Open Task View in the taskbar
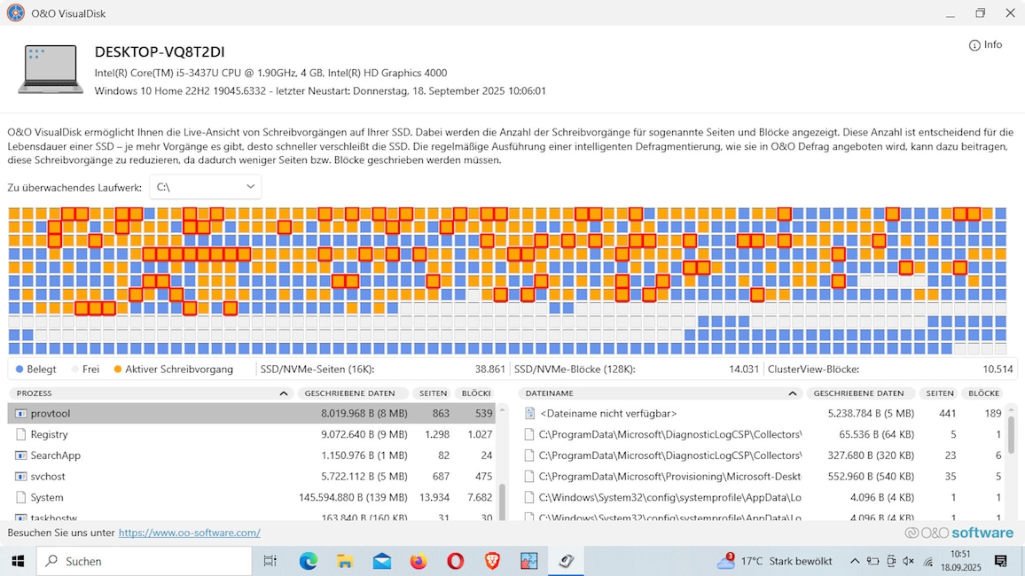 point(270,561)
